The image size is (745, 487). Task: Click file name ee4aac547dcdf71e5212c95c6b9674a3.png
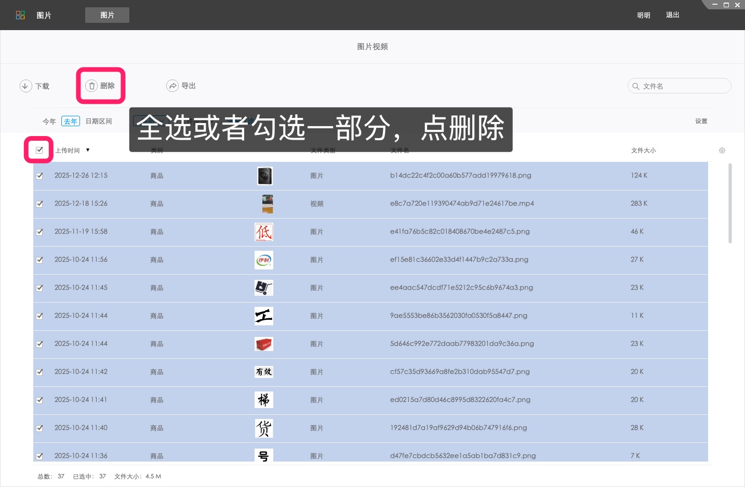461,288
